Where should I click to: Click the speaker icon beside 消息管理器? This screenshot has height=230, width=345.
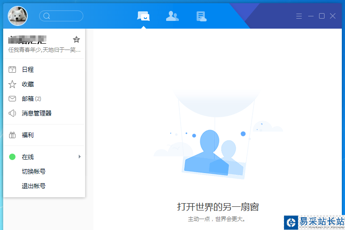pyautogui.click(x=12, y=113)
